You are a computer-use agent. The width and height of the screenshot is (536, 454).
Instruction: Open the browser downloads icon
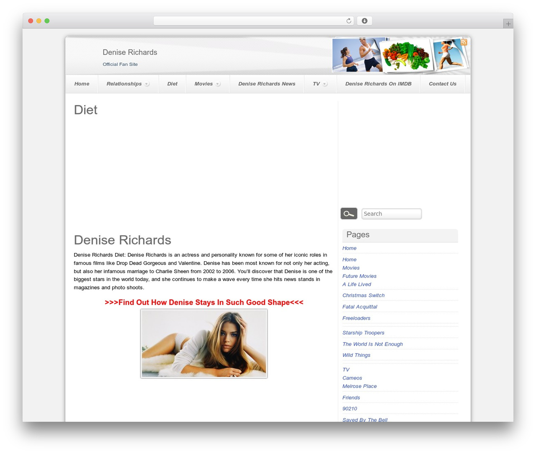tap(364, 21)
